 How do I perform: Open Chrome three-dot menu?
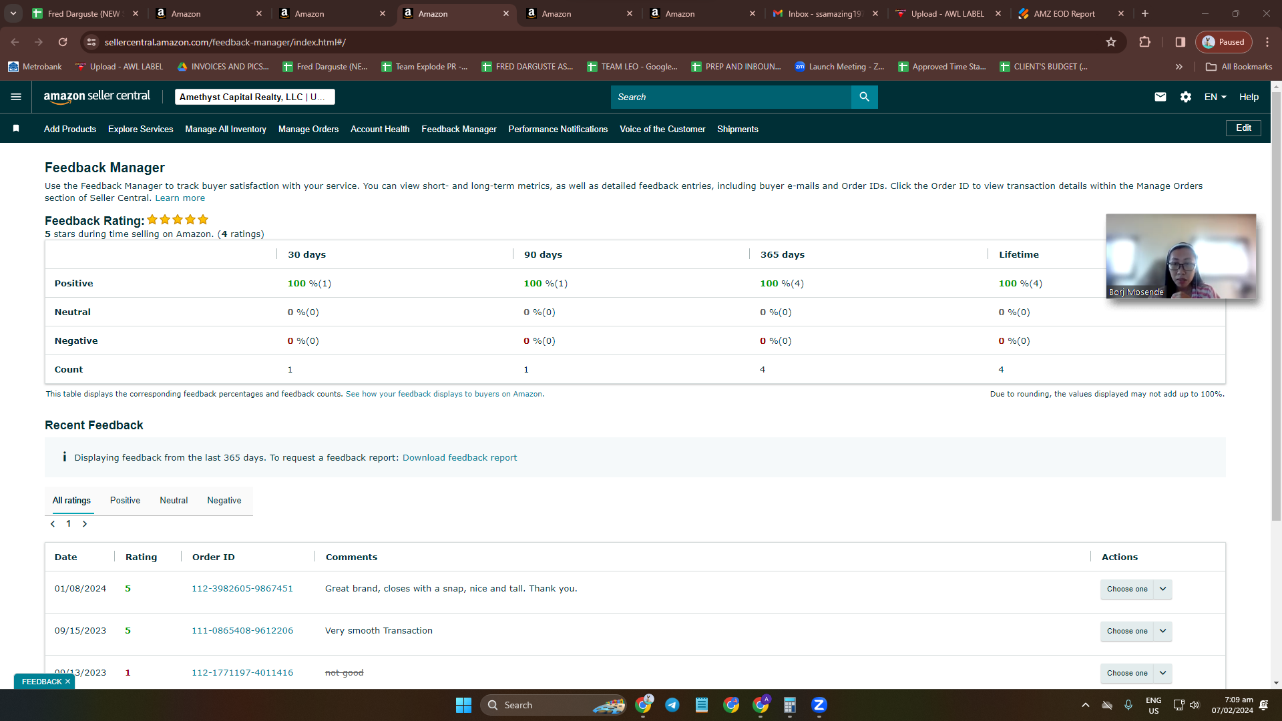pos(1267,42)
